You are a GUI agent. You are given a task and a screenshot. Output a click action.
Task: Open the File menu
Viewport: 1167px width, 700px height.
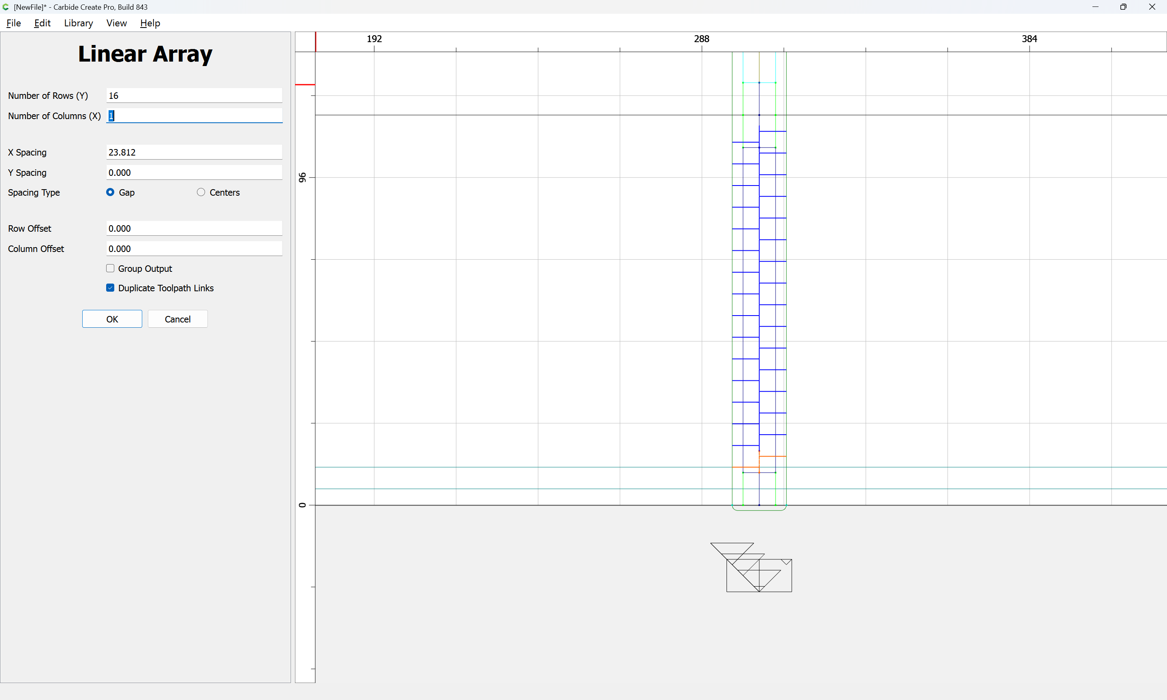(14, 23)
